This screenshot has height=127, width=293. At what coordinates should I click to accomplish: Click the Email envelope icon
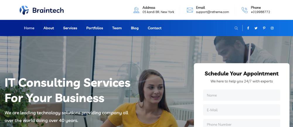tap(190, 10)
